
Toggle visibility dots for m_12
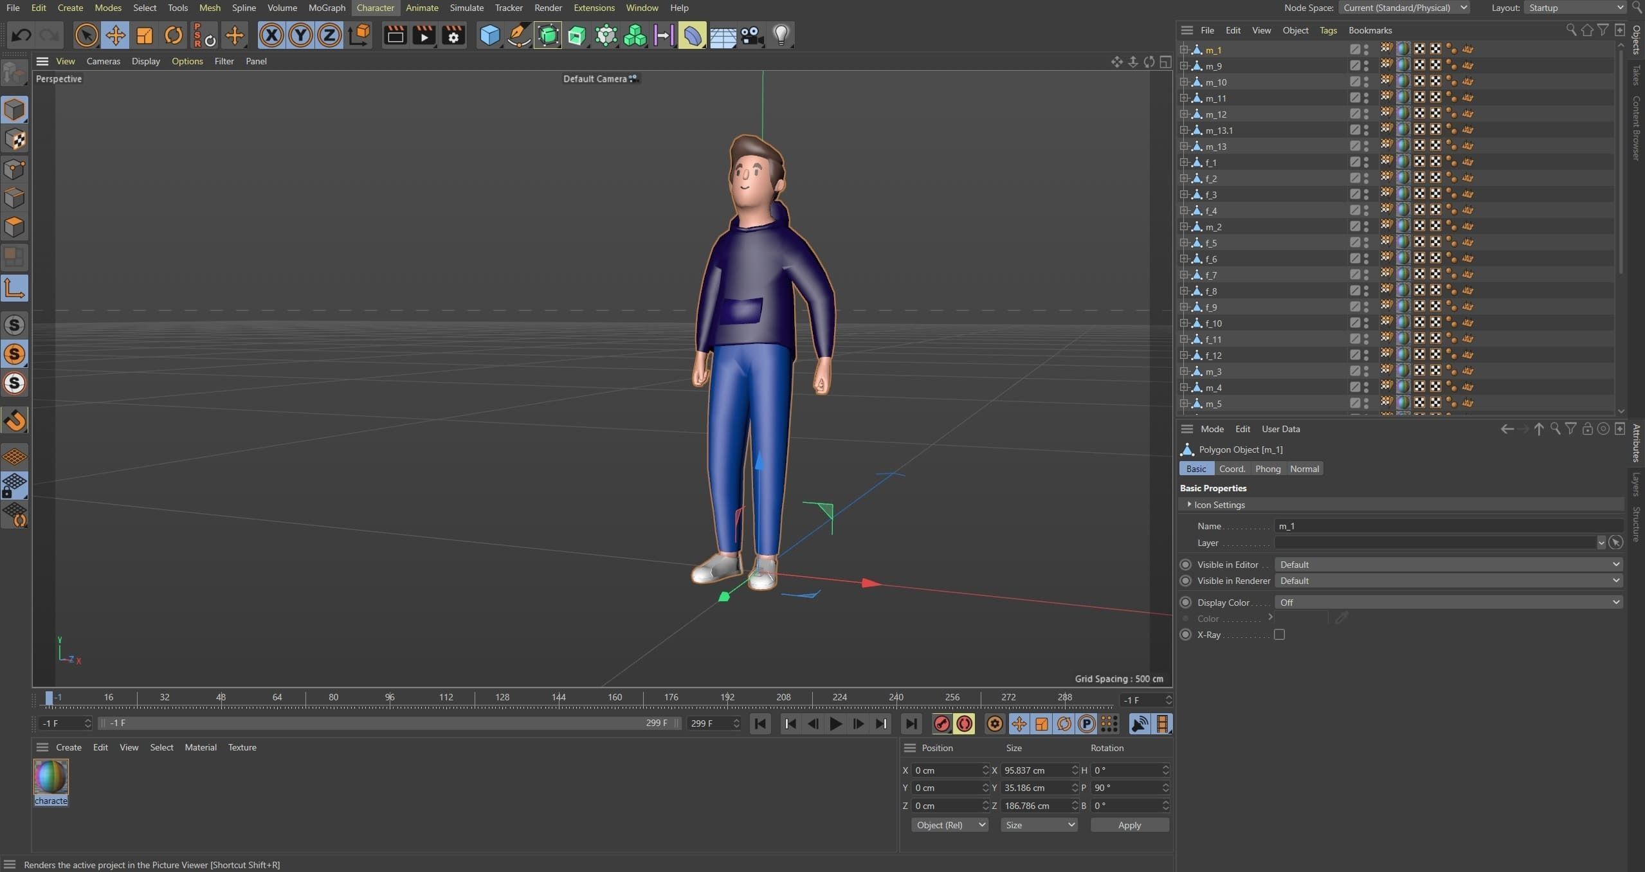[1366, 114]
